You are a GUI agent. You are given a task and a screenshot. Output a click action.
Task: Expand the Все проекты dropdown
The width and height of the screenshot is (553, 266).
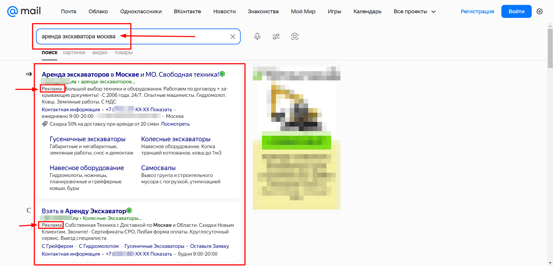click(x=415, y=12)
